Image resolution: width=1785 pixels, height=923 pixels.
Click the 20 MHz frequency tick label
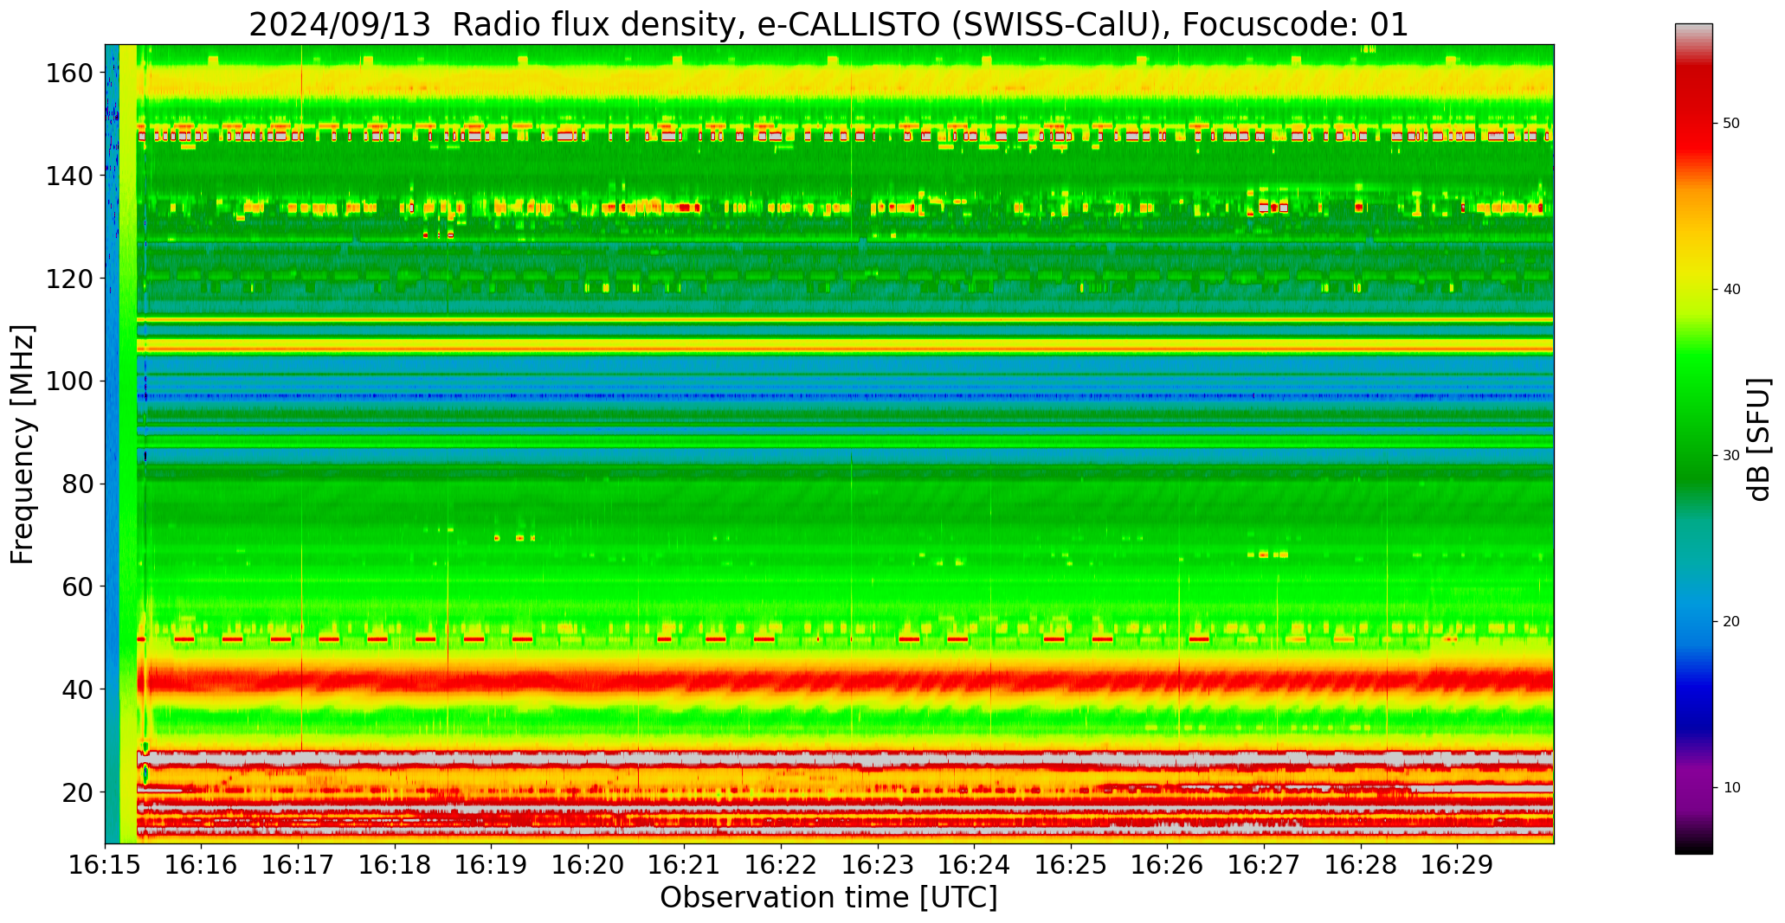pyautogui.click(x=78, y=792)
